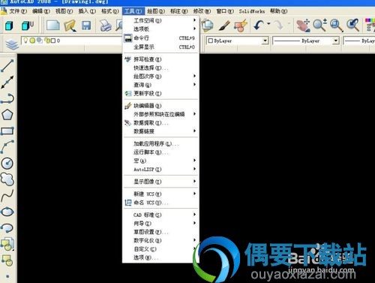The image size is (375, 283).
Task: Expand the 选项板 submenu
Action: pos(160,29)
